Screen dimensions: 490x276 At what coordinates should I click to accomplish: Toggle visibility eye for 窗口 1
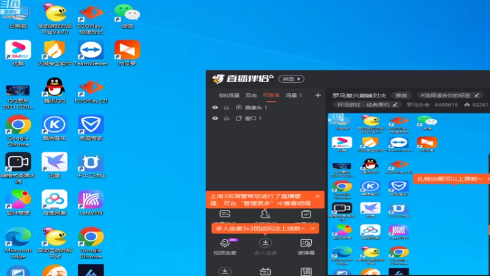(x=215, y=118)
